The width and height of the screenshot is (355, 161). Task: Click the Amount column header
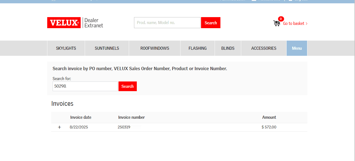point(269,117)
